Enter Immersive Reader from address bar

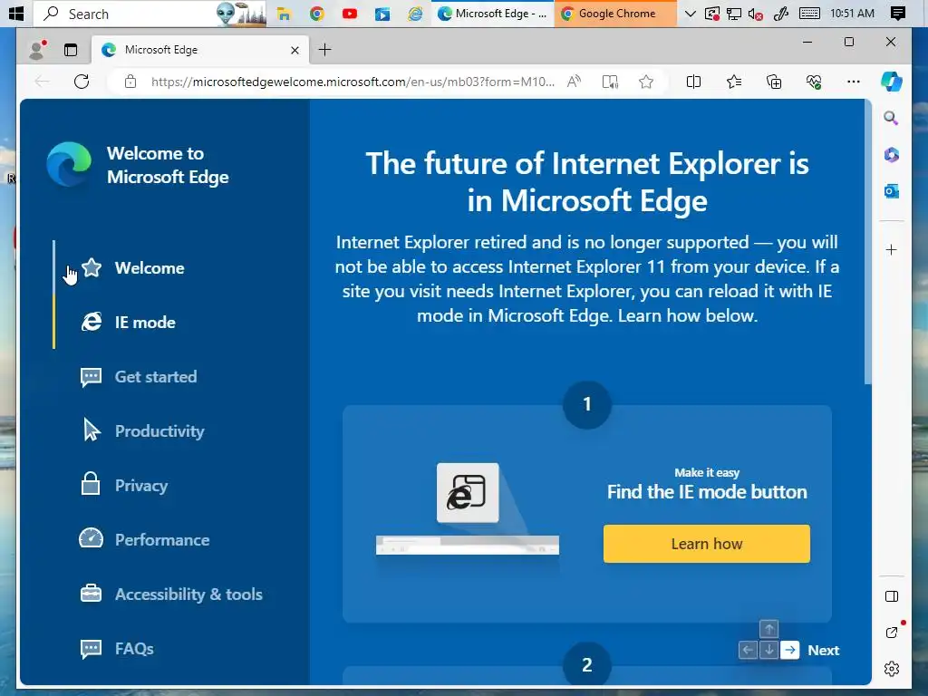click(x=610, y=82)
